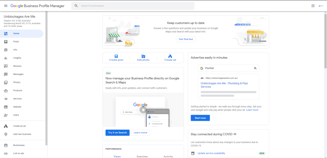Image resolution: width=327 pixels, height=158 pixels.
Task: Click the Messages chat icon
Action: pyautogui.click(x=6, y=74)
